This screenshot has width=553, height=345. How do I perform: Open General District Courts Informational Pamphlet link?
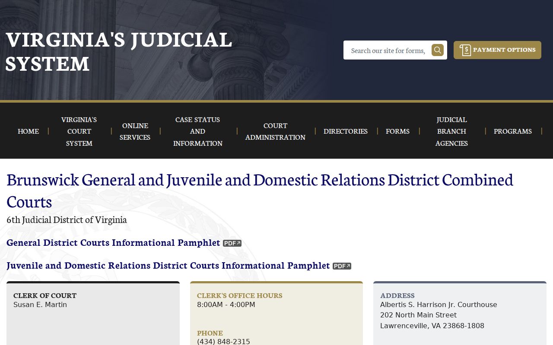[x=113, y=243]
